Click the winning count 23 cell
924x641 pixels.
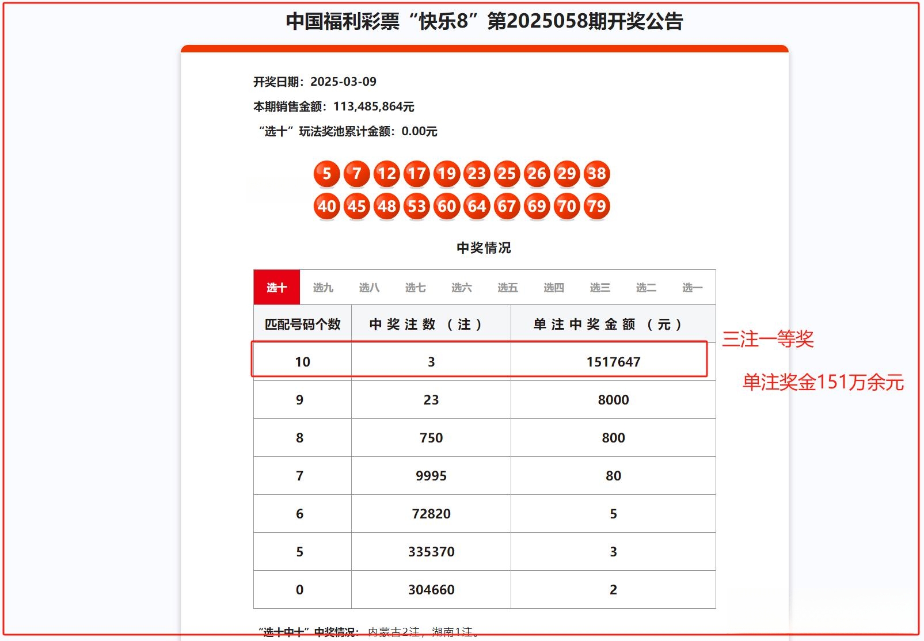(x=431, y=400)
